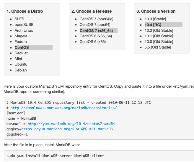Select Ubuntu as the distribution

tap(21, 64)
